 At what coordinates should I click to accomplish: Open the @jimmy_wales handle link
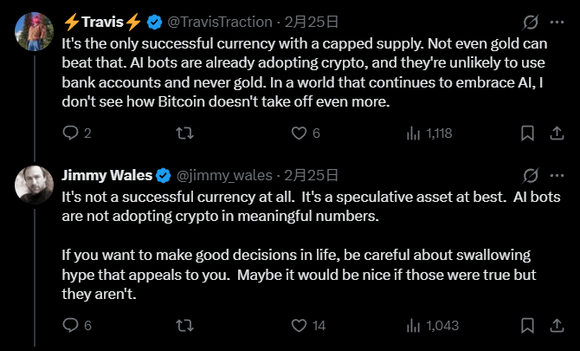tap(225, 176)
